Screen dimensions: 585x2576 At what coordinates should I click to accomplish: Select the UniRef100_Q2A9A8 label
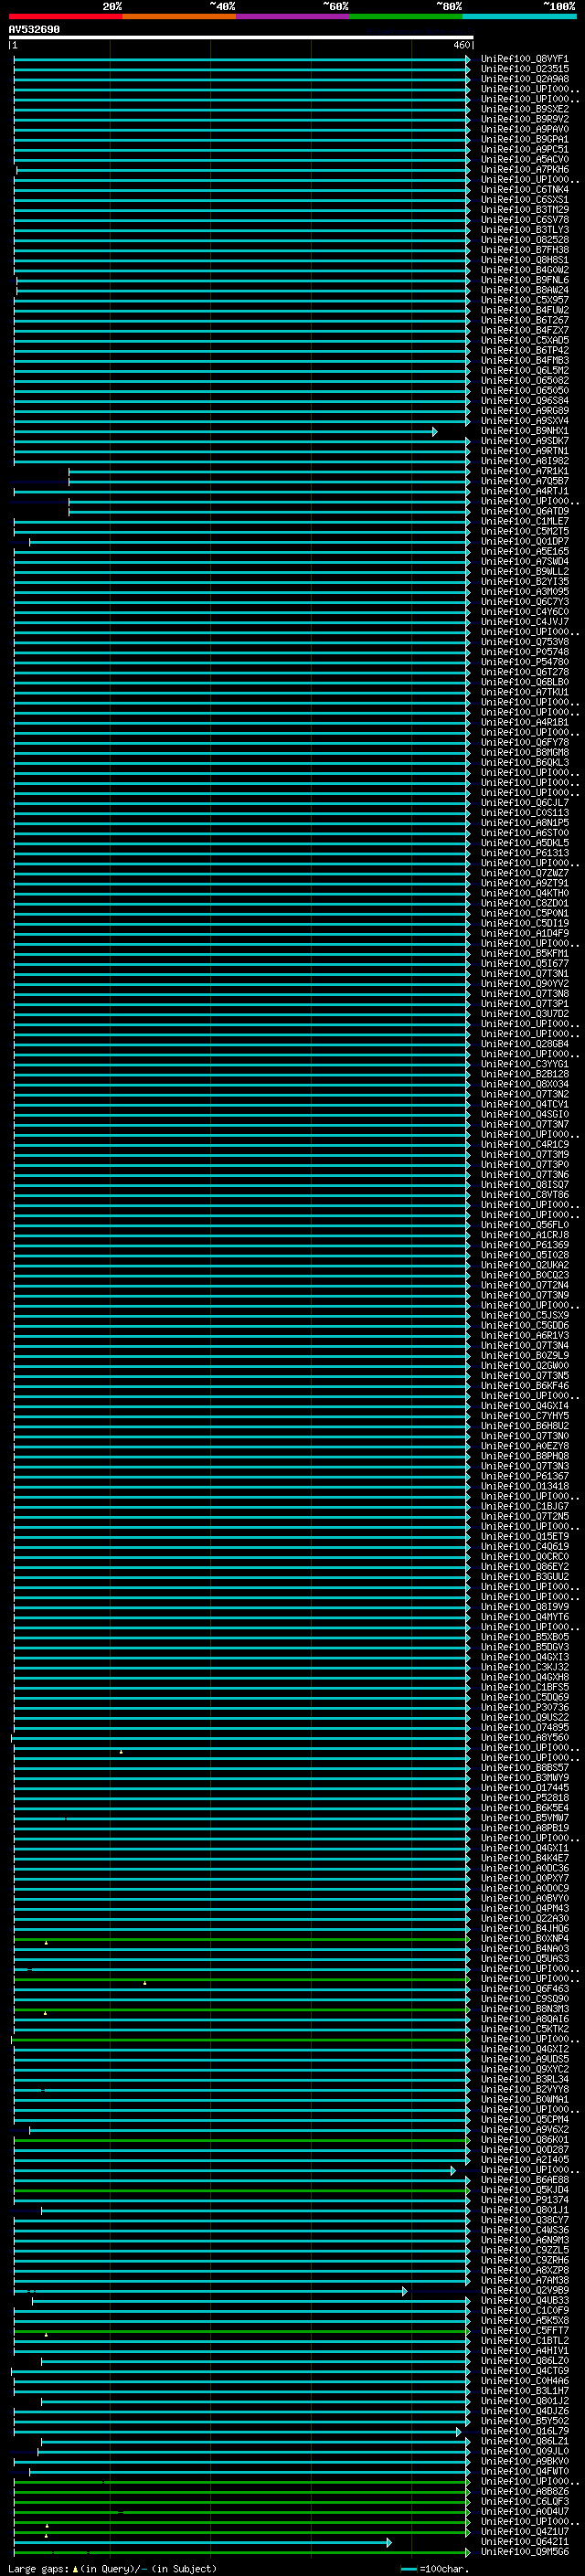click(524, 79)
